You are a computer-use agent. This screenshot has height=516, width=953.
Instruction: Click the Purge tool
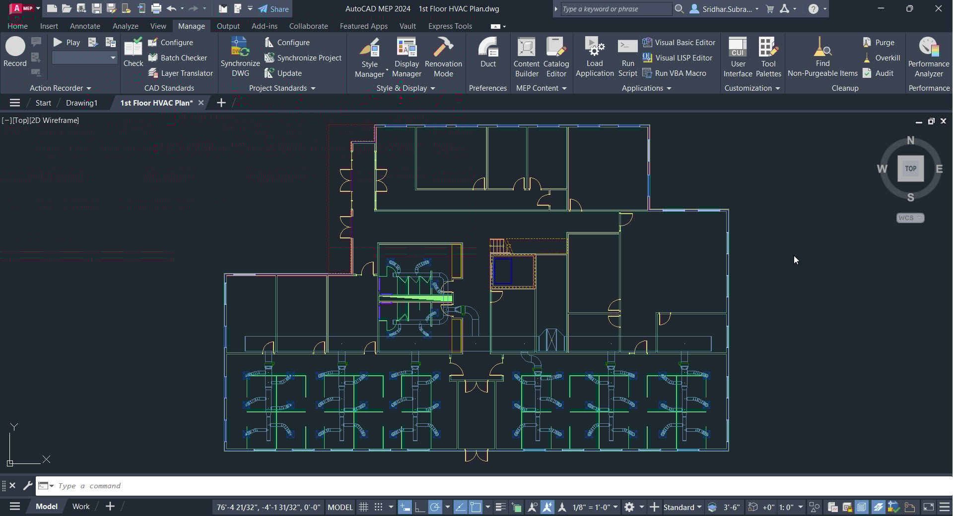[x=879, y=43]
